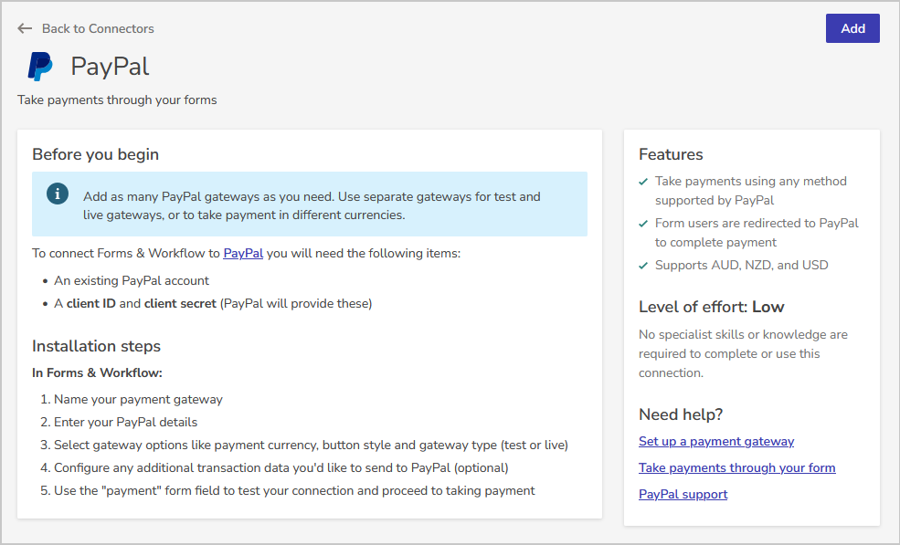Viewport: 900px width, 545px height.
Task: Click the 'Features' heading
Action: [671, 154]
